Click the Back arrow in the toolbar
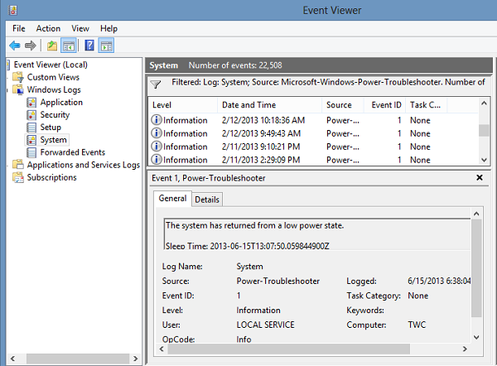 14,46
